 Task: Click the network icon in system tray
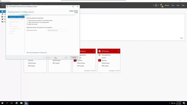click(172, 103)
